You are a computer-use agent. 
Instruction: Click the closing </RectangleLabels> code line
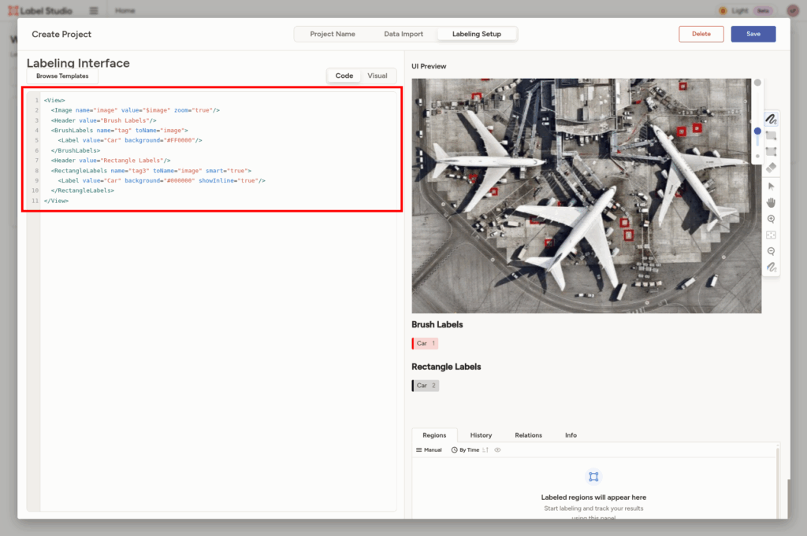pyautogui.click(x=83, y=190)
